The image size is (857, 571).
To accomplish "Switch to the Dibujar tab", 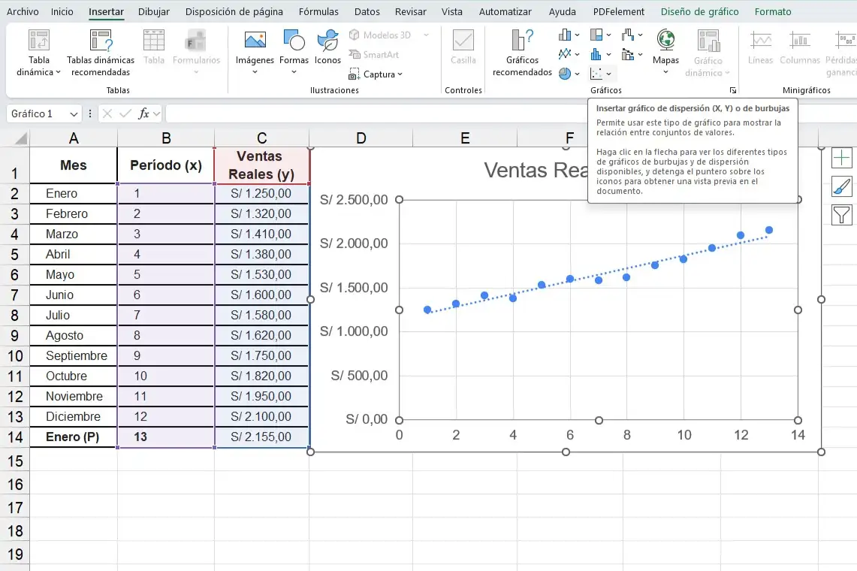I will point(153,11).
